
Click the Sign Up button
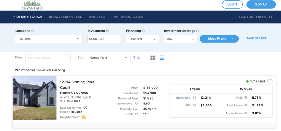point(261,4)
